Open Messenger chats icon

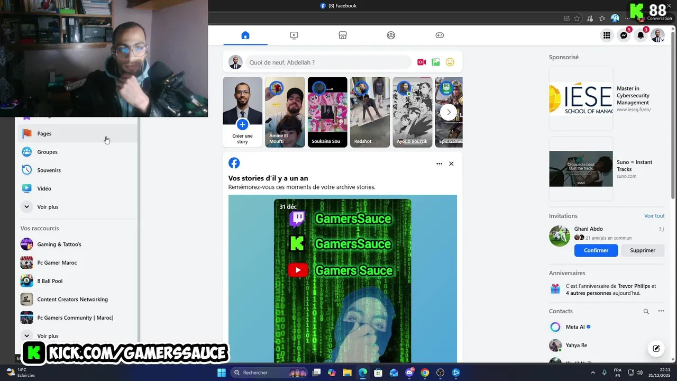(624, 35)
